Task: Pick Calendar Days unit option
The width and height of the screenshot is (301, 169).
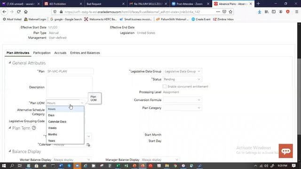Action: 65,122
